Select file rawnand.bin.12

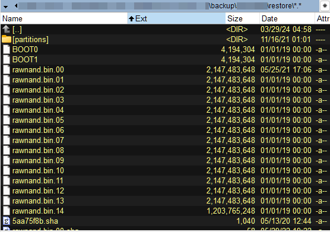38,191
